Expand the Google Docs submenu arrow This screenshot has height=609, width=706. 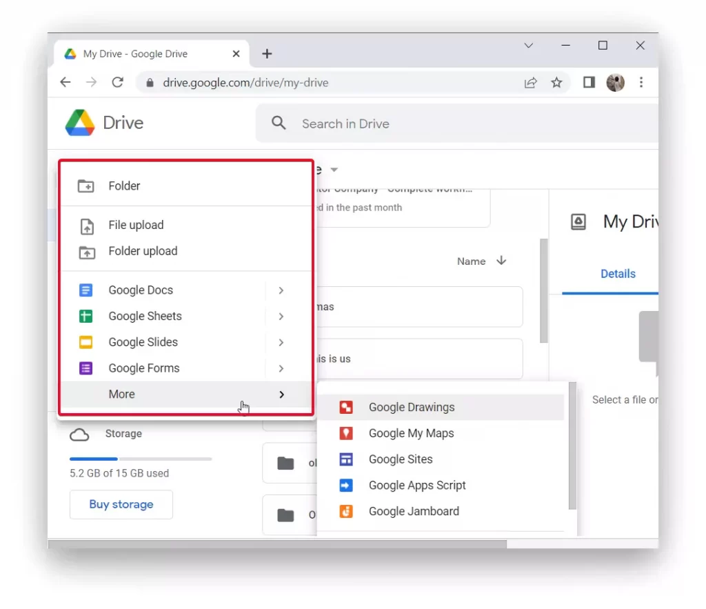click(281, 290)
